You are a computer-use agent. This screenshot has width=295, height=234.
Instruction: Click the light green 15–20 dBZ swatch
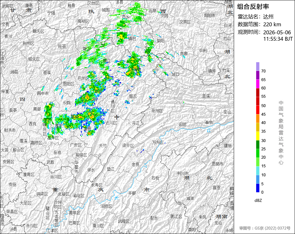click(x=258, y=162)
